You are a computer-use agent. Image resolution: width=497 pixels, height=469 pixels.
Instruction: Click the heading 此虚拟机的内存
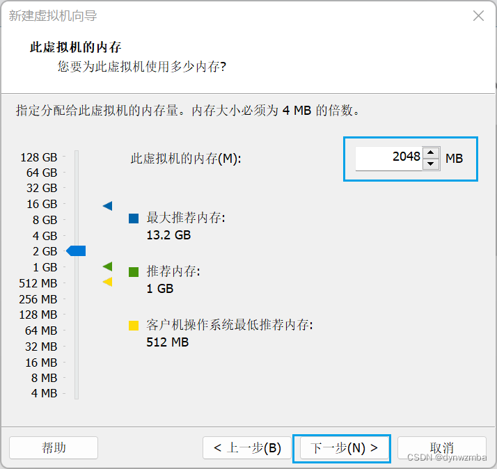click(75, 47)
